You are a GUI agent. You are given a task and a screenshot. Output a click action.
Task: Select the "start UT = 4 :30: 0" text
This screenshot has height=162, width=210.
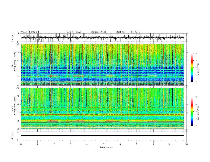pos(128,32)
